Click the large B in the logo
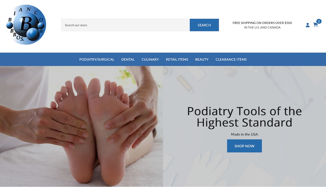 coord(26,24)
